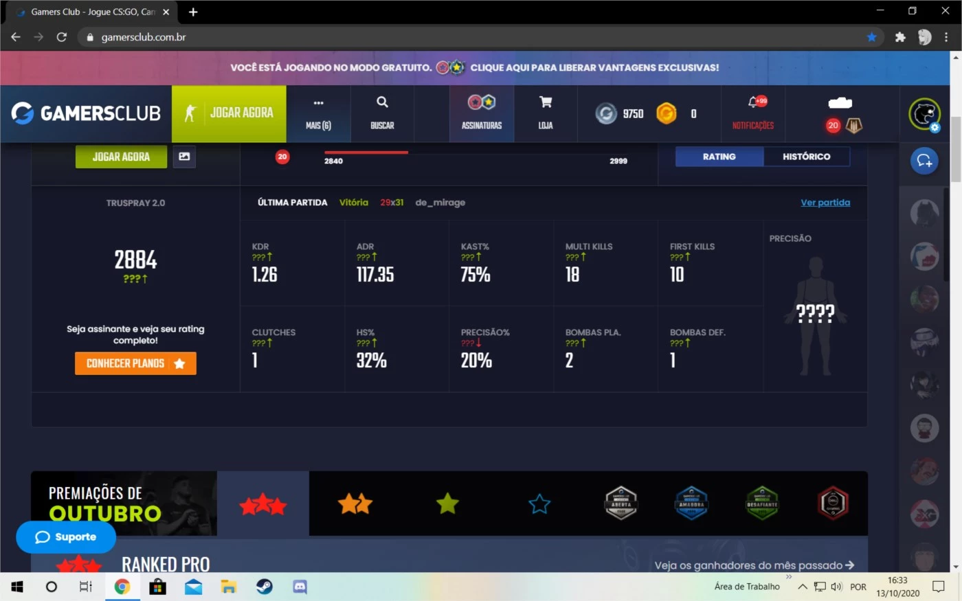Bookmark star in the address bar
This screenshot has height=601, width=962.
point(871,37)
